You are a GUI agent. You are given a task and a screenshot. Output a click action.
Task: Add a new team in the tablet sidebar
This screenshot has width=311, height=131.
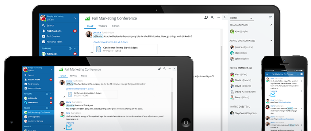point(47,108)
